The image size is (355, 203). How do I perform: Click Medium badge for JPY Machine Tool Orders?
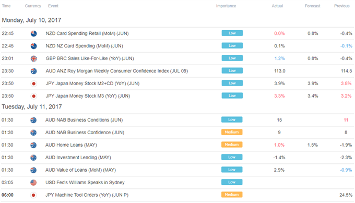tap(232, 195)
